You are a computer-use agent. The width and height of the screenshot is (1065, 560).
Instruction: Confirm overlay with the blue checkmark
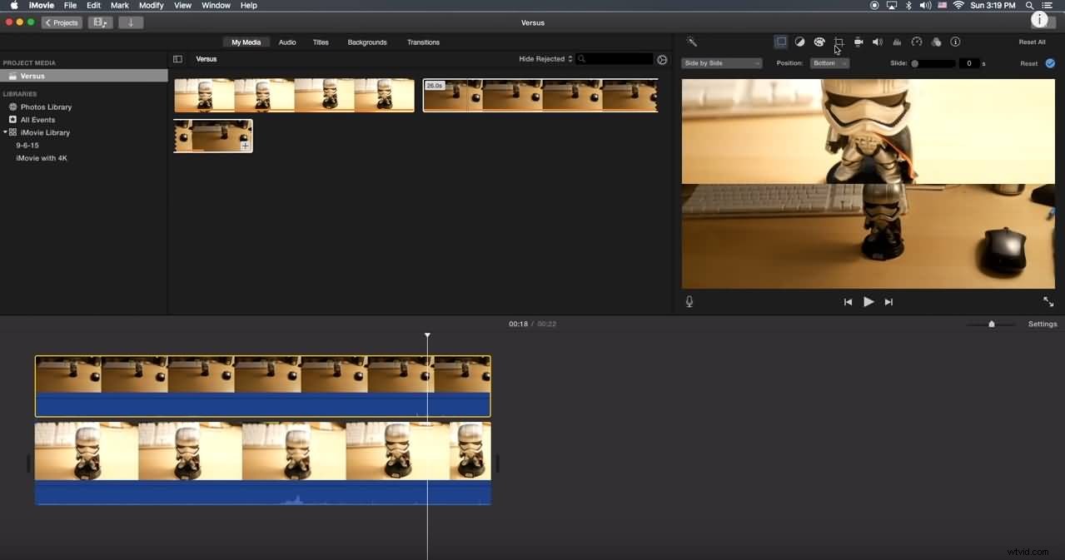(1049, 62)
